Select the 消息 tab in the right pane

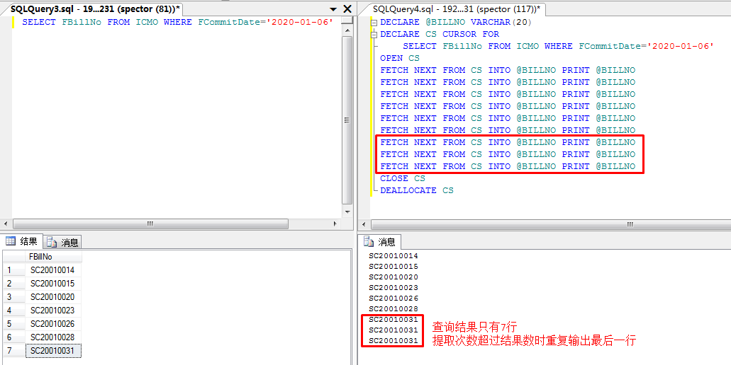[379, 242]
